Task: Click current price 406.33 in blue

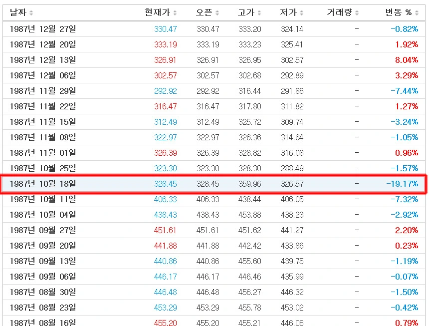Action: [165, 199]
